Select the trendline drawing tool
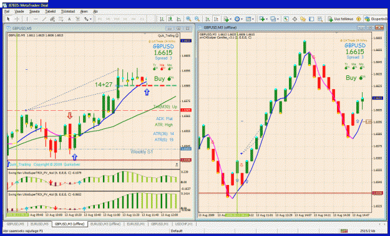390x236 pixels. [44, 19]
